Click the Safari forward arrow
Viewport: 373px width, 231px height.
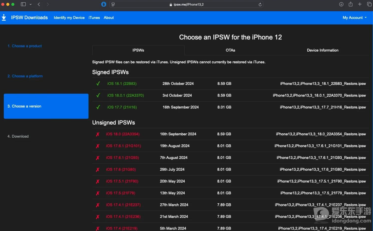48,4
